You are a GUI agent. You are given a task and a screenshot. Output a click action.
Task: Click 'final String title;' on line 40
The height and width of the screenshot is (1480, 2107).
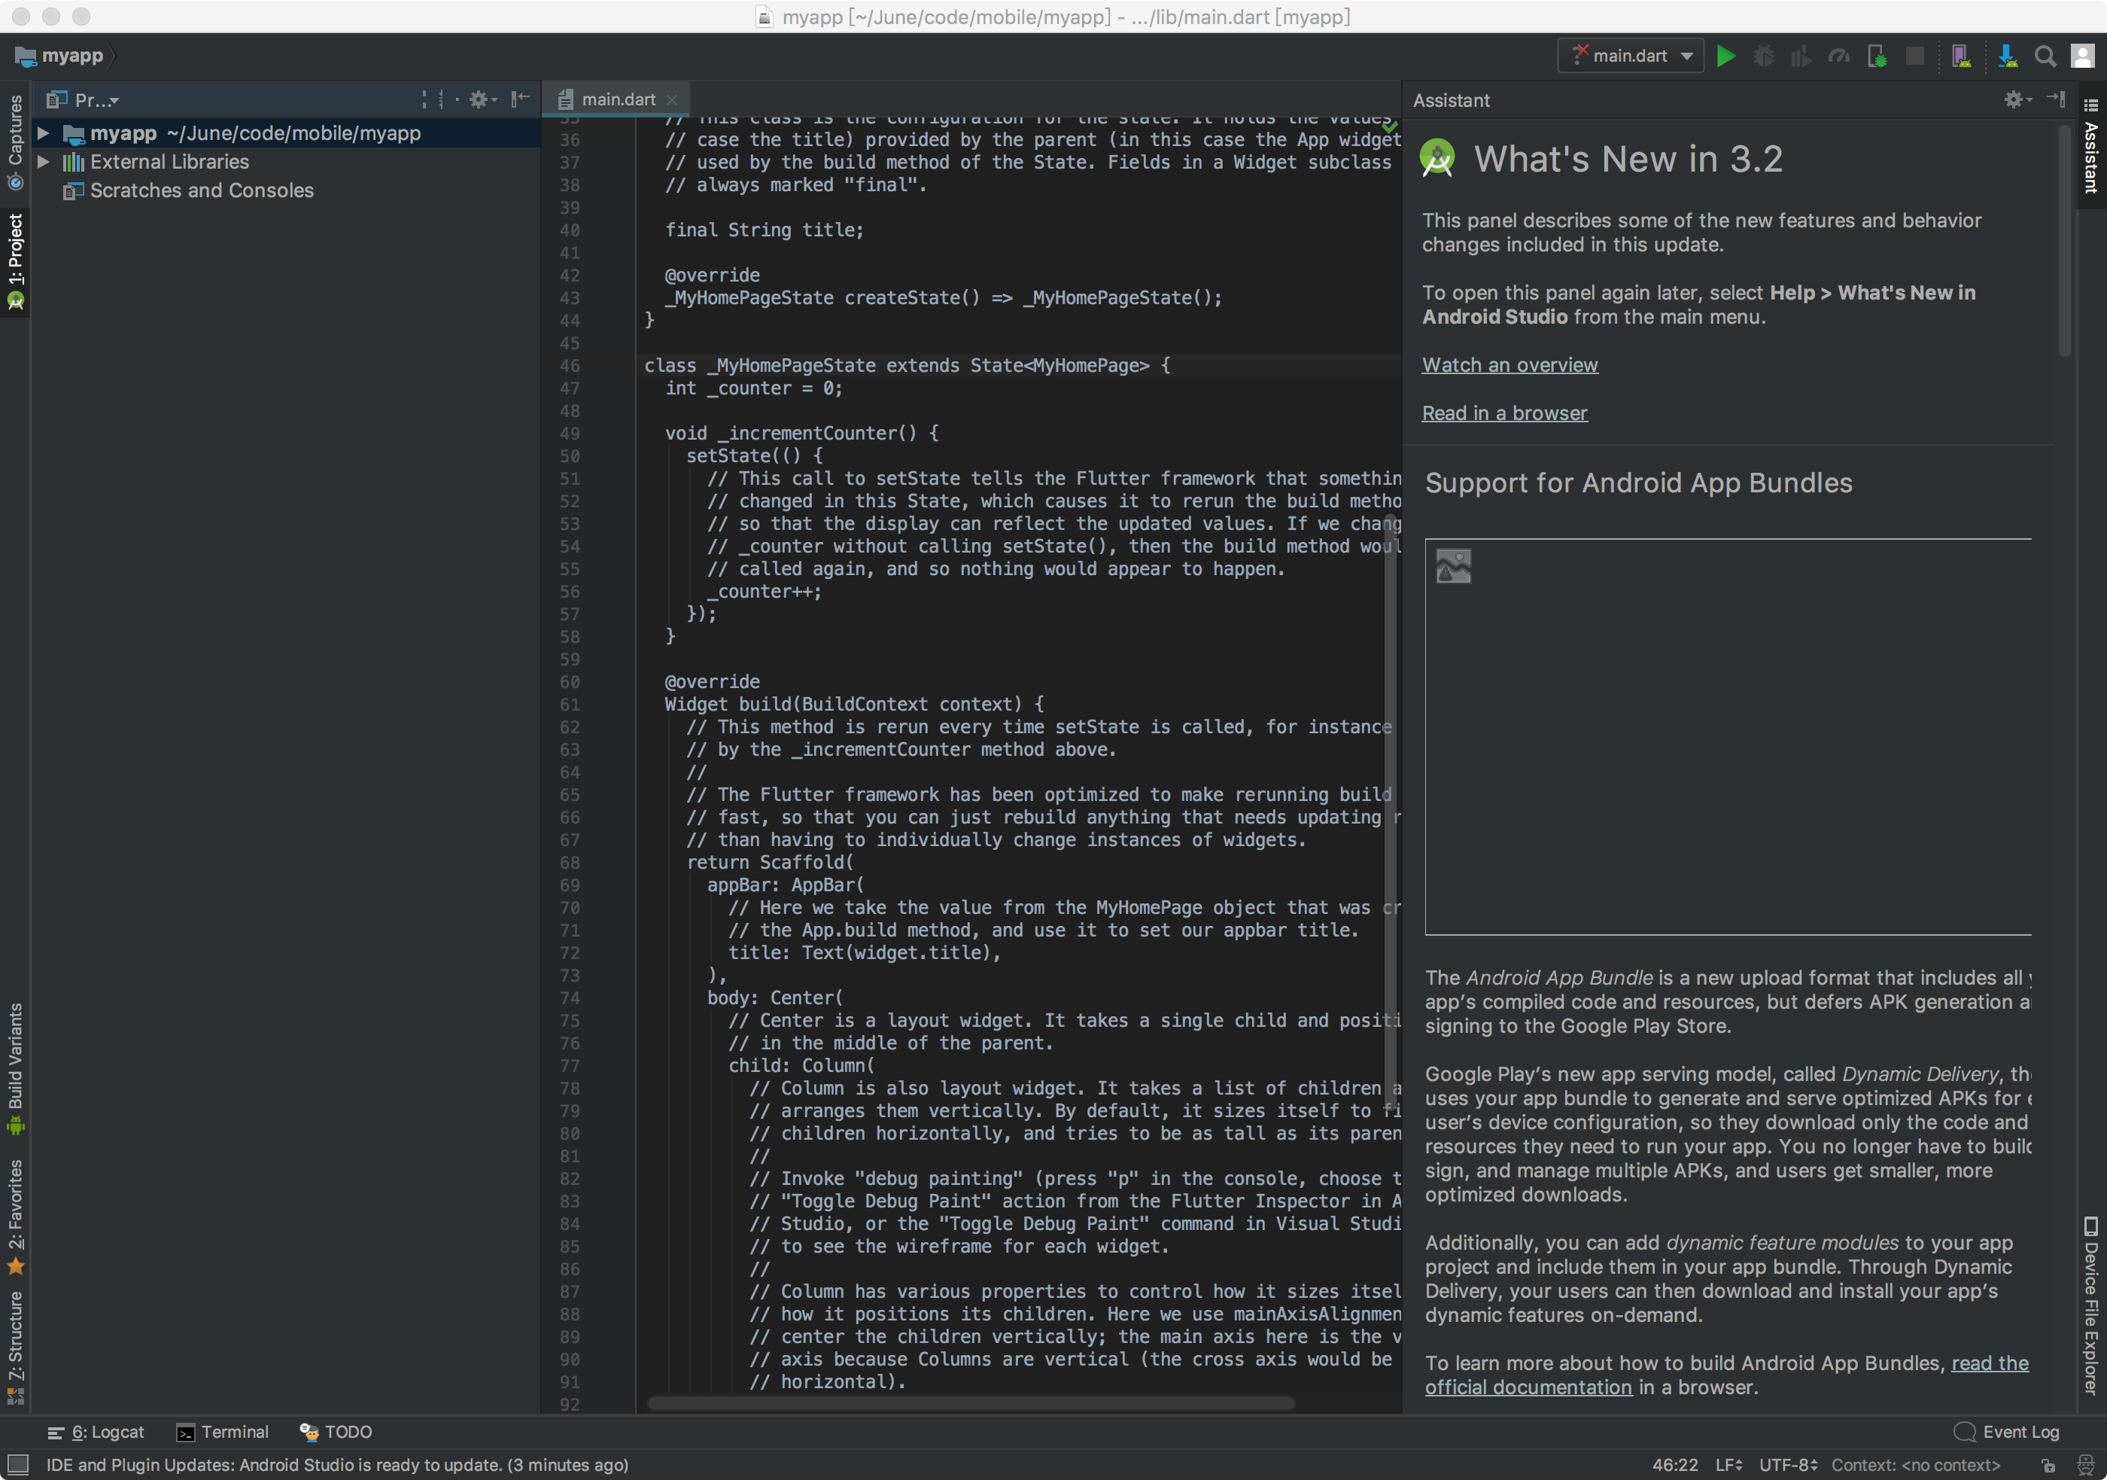[765, 230]
